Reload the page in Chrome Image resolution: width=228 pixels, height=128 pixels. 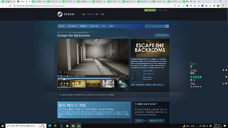click(x=10, y=6)
